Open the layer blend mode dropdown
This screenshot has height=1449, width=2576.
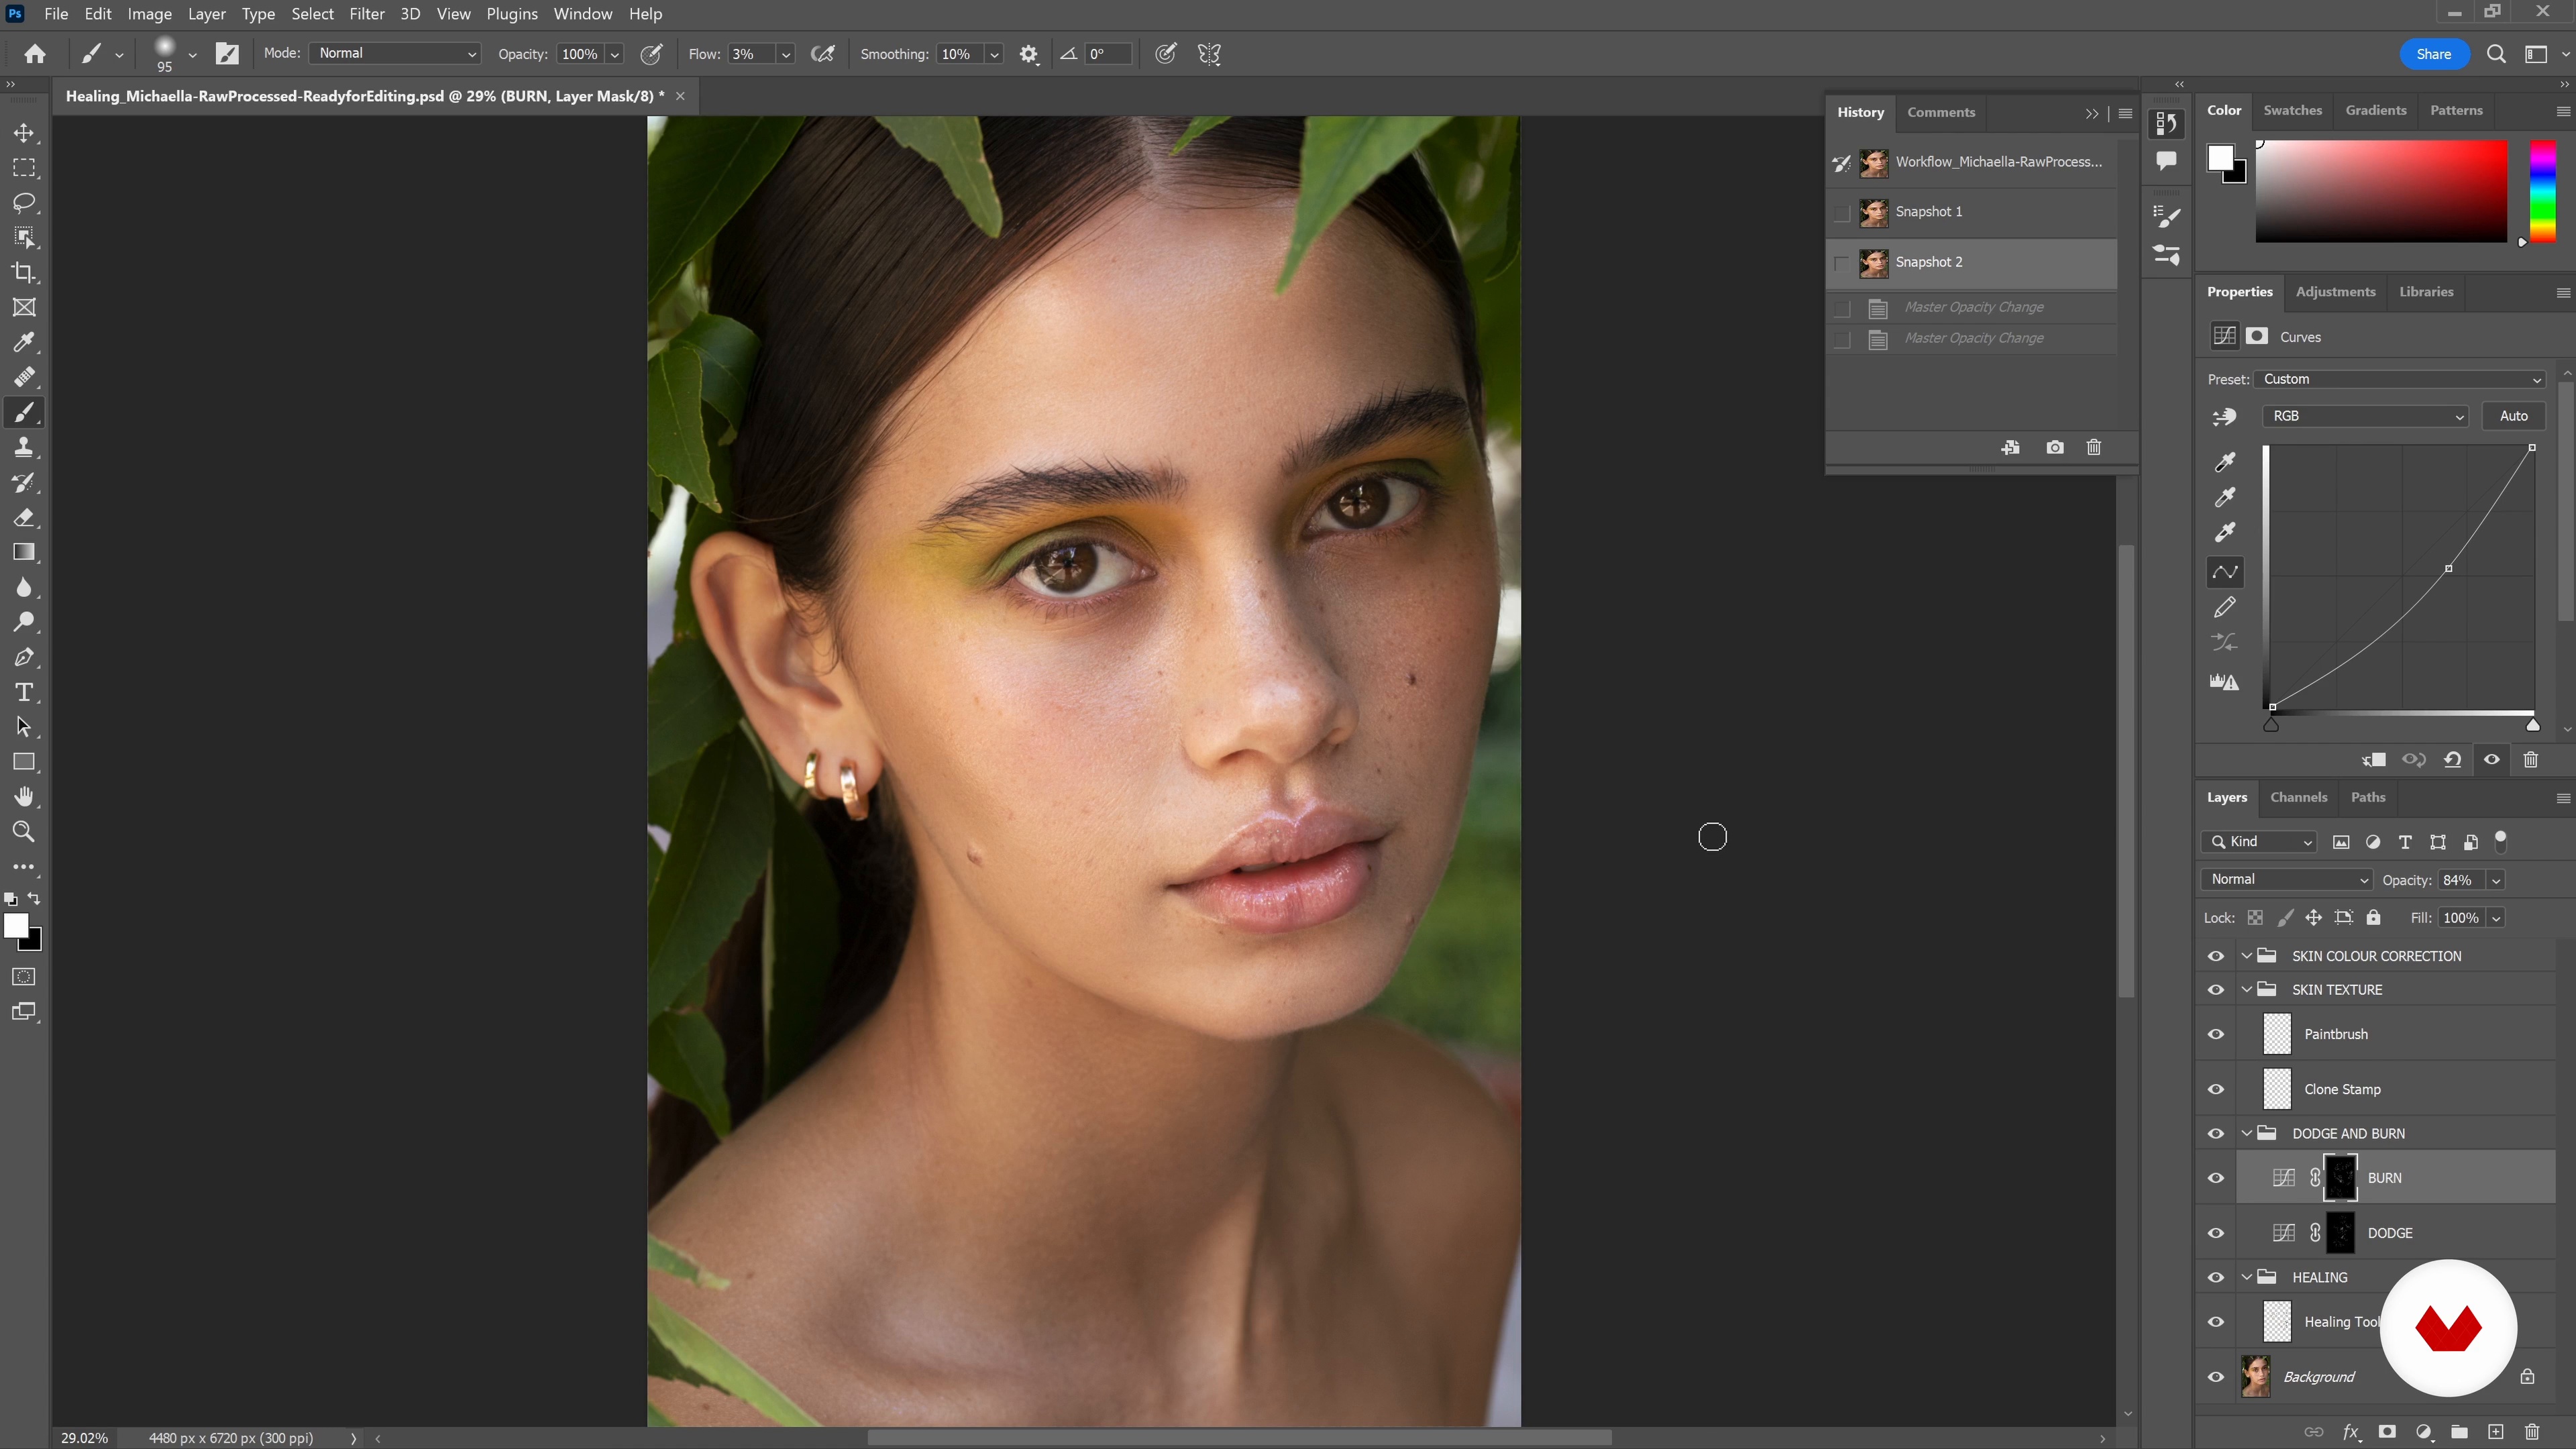coord(2286,879)
